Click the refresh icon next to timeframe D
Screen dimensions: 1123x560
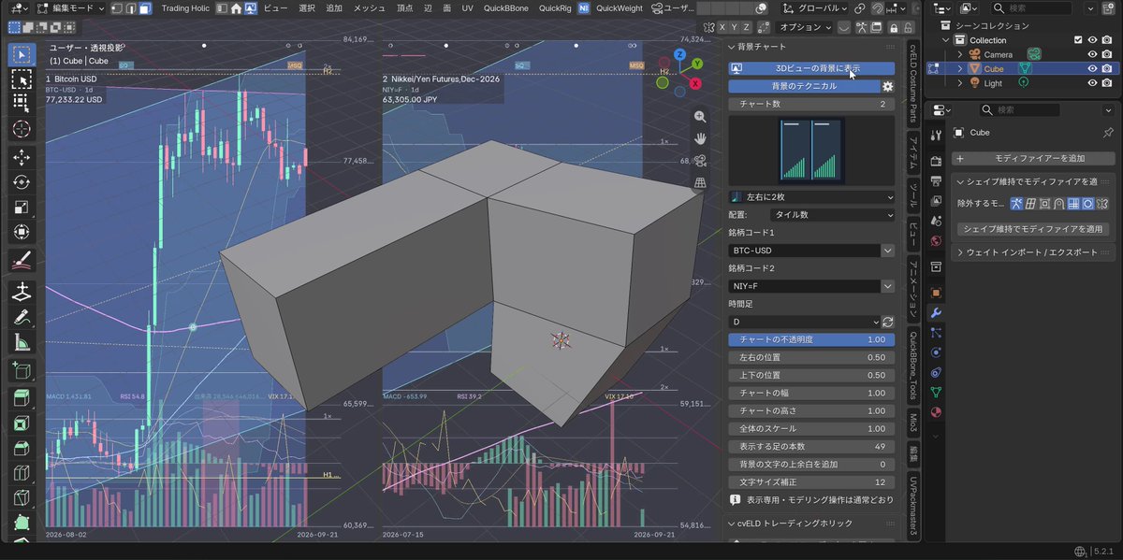tap(888, 322)
